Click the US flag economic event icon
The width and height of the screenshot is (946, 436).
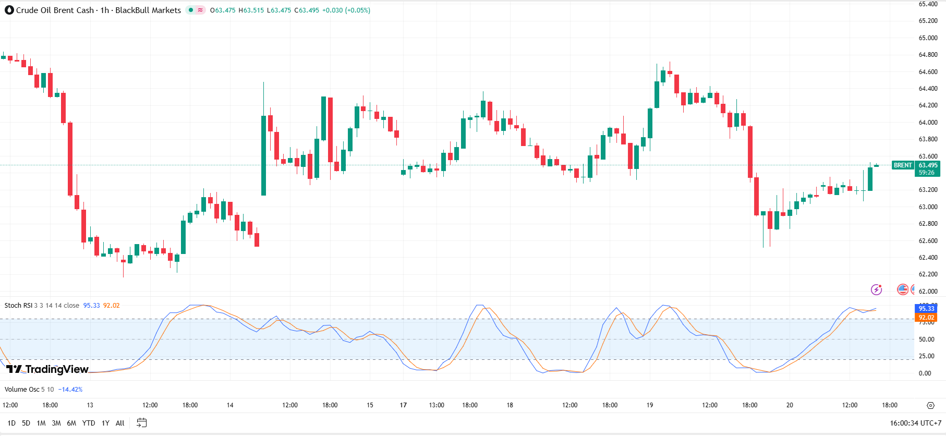click(902, 289)
